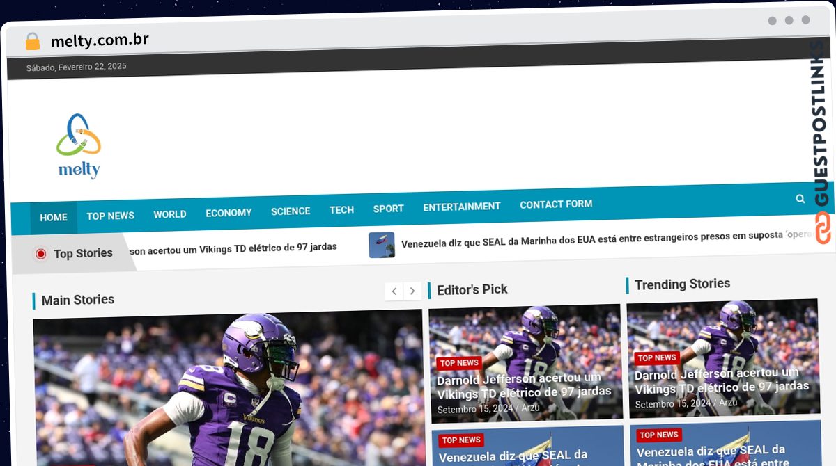Open the ticker headline ending 'elétrico de 97 jardas'

pos(233,248)
